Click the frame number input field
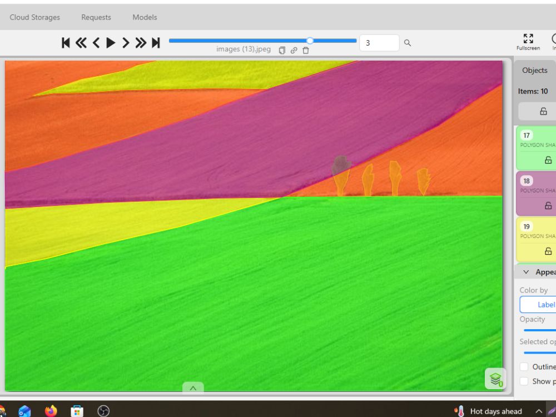 pyautogui.click(x=379, y=43)
